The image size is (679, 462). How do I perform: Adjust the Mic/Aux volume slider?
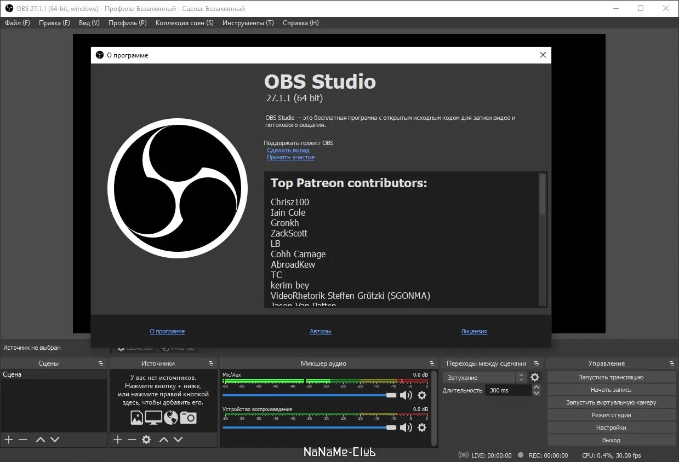(309, 395)
